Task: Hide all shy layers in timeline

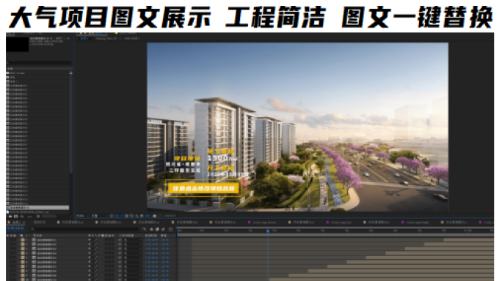Action: [151, 229]
